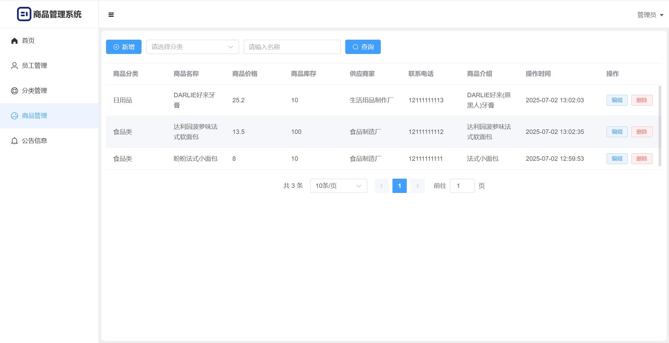669x343 pixels.
Task: Click the person icon for 员工管理
Action: (x=14, y=66)
